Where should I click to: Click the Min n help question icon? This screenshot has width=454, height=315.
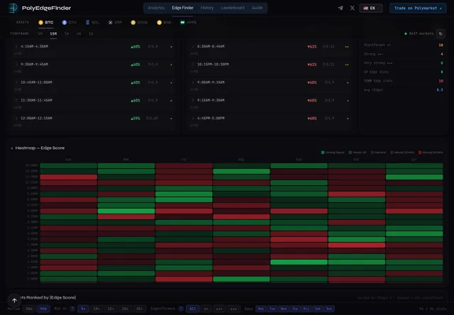(72, 309)
